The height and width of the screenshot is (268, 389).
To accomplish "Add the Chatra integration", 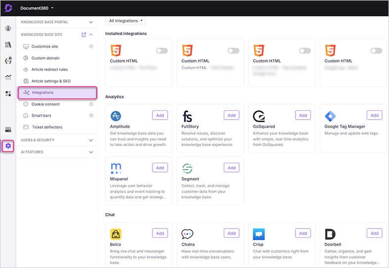I will click(232, 233).
